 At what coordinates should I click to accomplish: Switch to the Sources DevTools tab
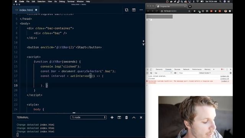(177, 69)
